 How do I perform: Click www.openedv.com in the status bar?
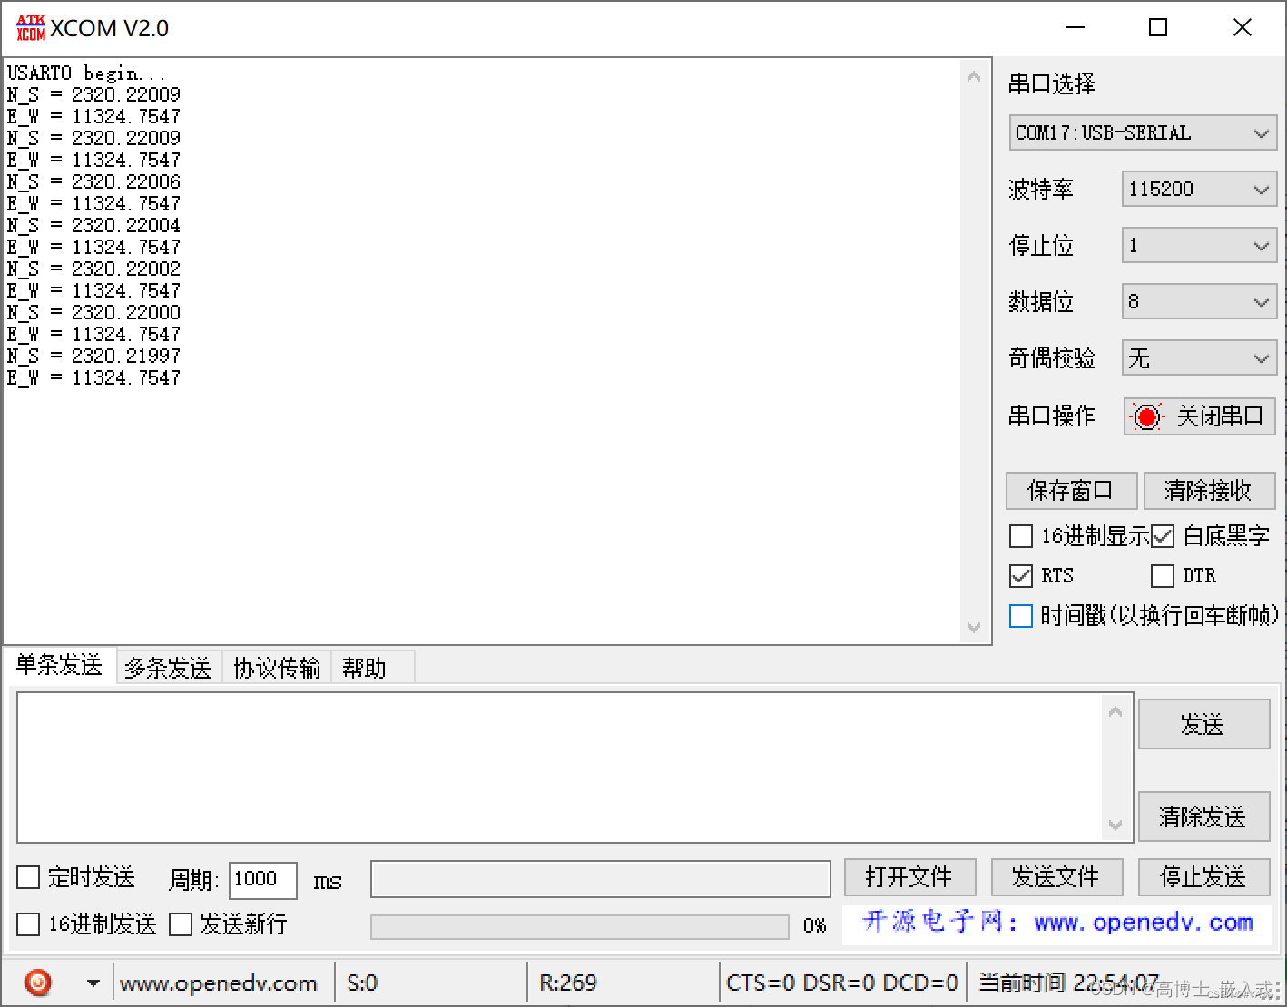(219, 983)
